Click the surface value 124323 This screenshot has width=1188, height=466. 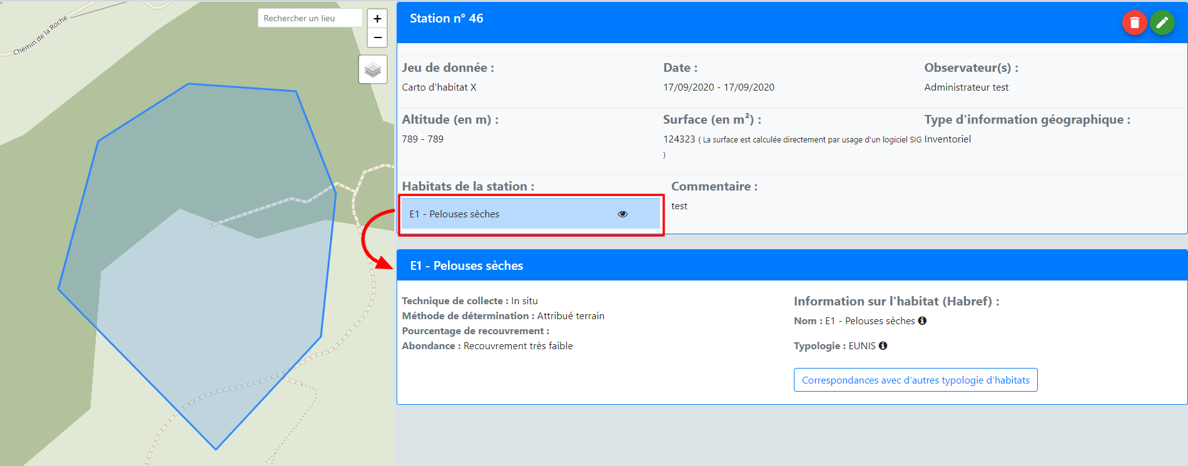tap(679, 139)
